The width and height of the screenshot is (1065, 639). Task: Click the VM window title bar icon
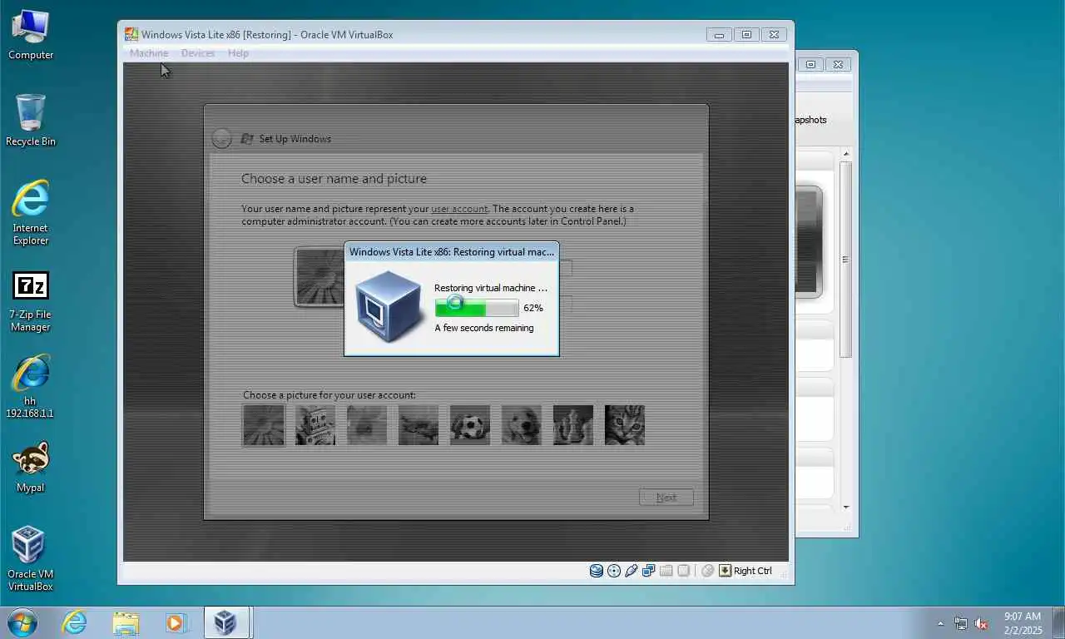coord(131,34)
